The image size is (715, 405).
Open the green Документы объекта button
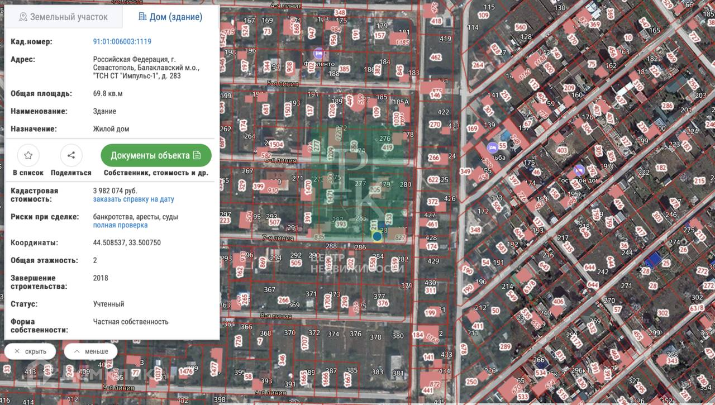click(156, 155)
